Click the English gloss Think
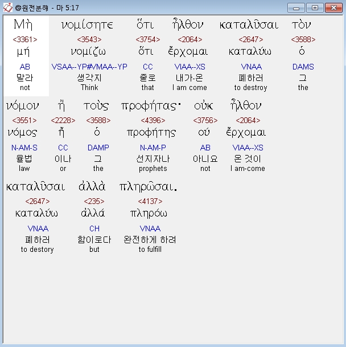346x347 pixels. tap(89, 88)
